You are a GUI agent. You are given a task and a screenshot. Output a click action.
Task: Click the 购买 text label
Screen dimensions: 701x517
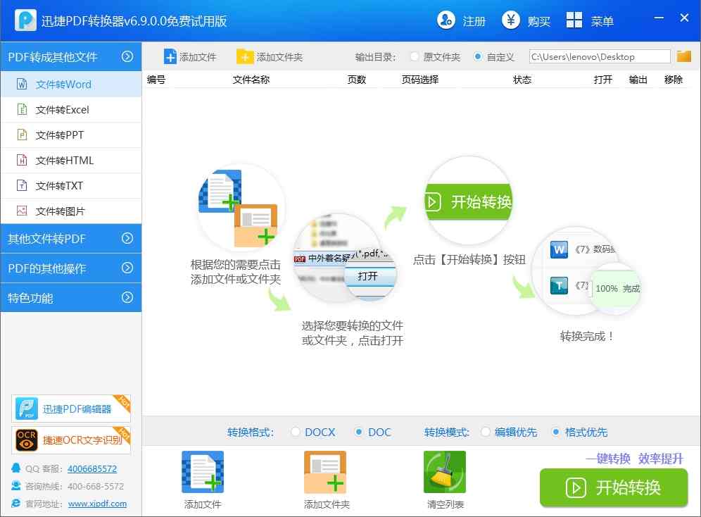pyautogui.click(x=538, y=21)
